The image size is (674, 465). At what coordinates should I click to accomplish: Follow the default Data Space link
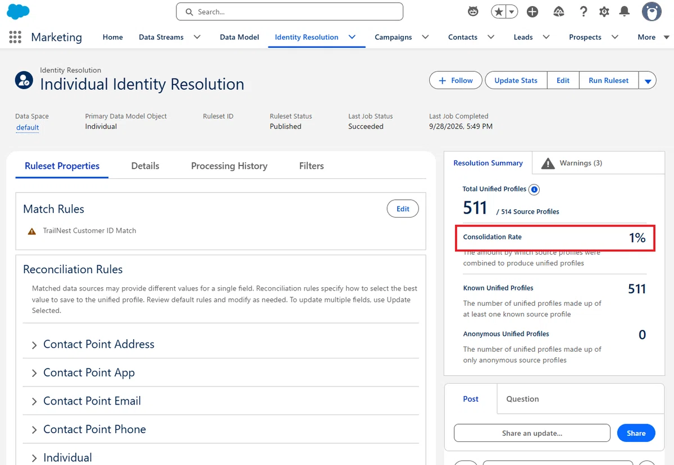tap(28, 127)
